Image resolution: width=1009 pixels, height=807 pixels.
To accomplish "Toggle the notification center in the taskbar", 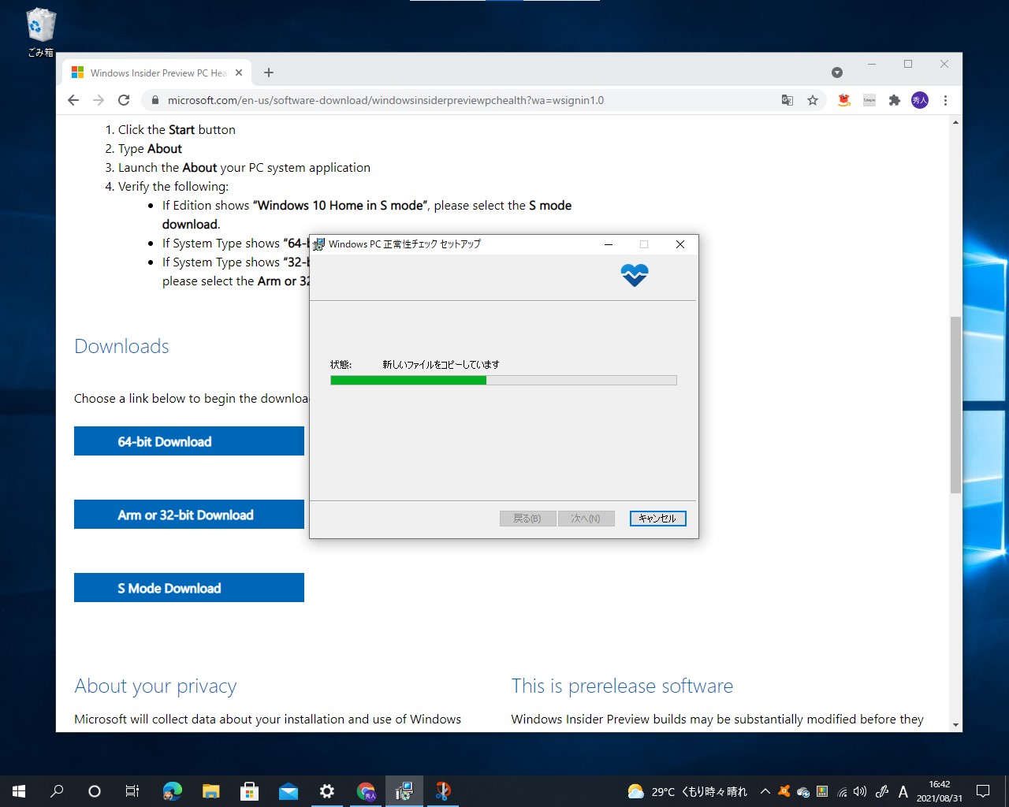I will click(982, 791).
